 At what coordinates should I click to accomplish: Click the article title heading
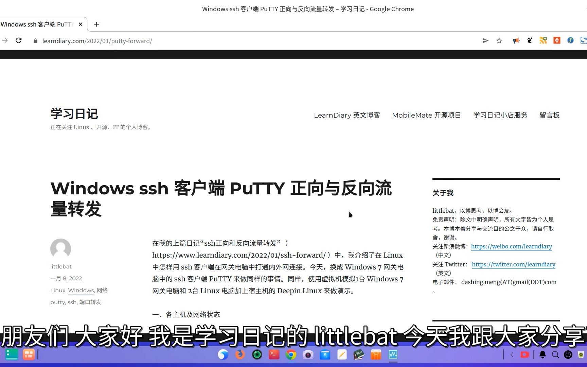click(x=221, y=198)
